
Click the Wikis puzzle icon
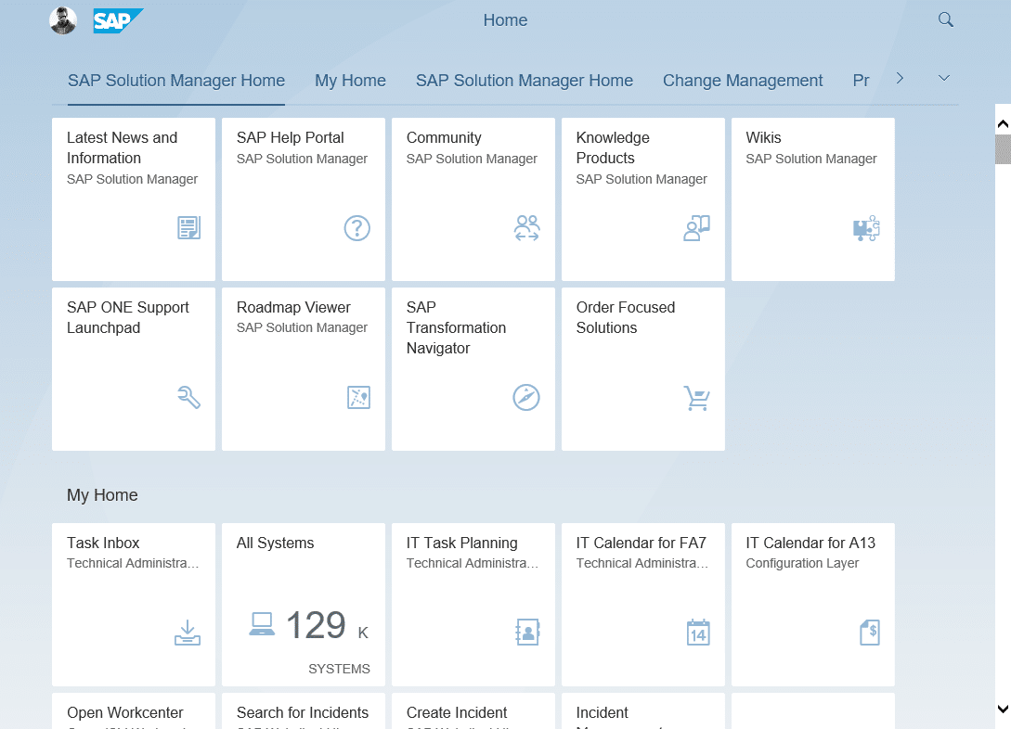pyautogui.click(x=865, y=229)
